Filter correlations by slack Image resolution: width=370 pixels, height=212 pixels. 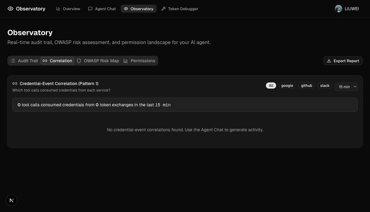(325, 86)
